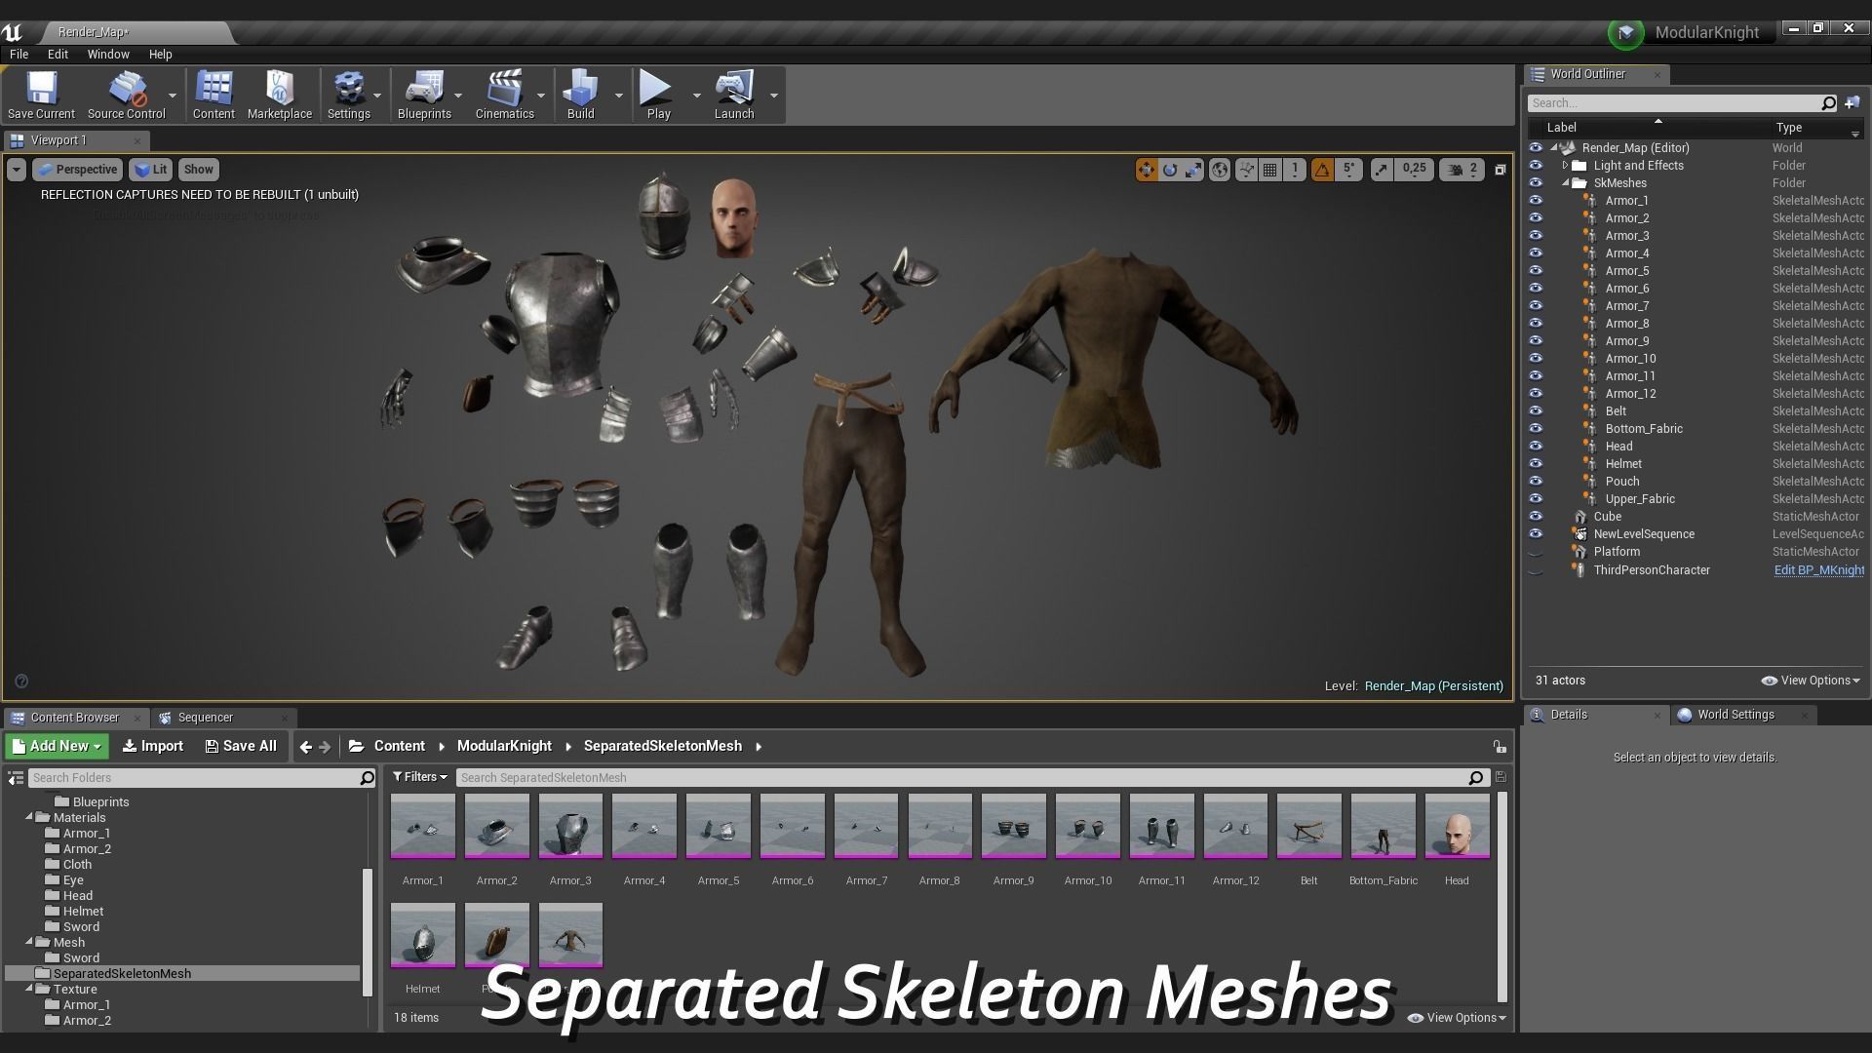Click the Launch project icon
This screenshot has height=1053, width=1872.
tap(733, 90)
